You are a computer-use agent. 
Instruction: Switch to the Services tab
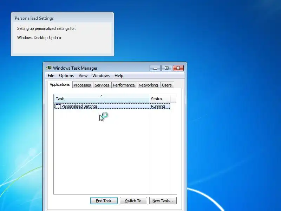(x=102, y=85)
